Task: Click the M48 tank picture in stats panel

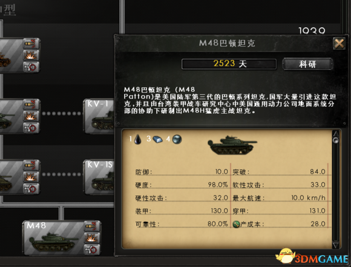Action: [232, 145]
